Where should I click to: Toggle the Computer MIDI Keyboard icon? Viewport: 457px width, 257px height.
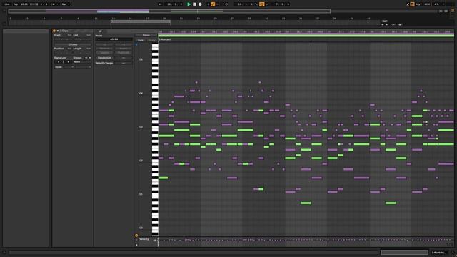tap(413, 4)
